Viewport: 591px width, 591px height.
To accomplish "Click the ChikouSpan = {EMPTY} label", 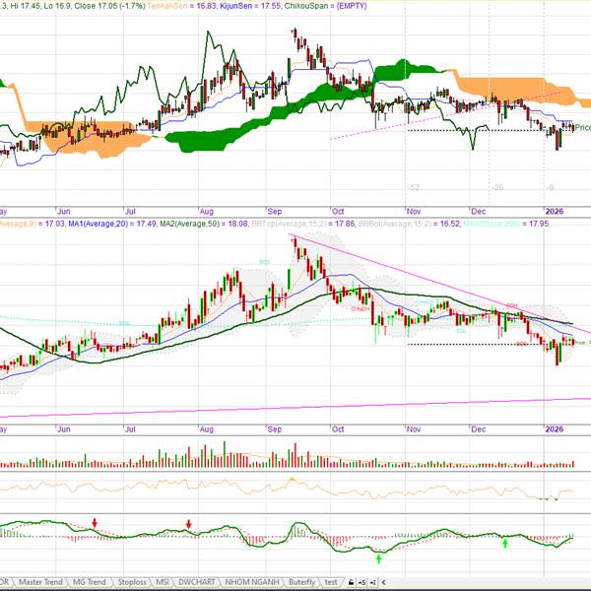I will [325, 6].
